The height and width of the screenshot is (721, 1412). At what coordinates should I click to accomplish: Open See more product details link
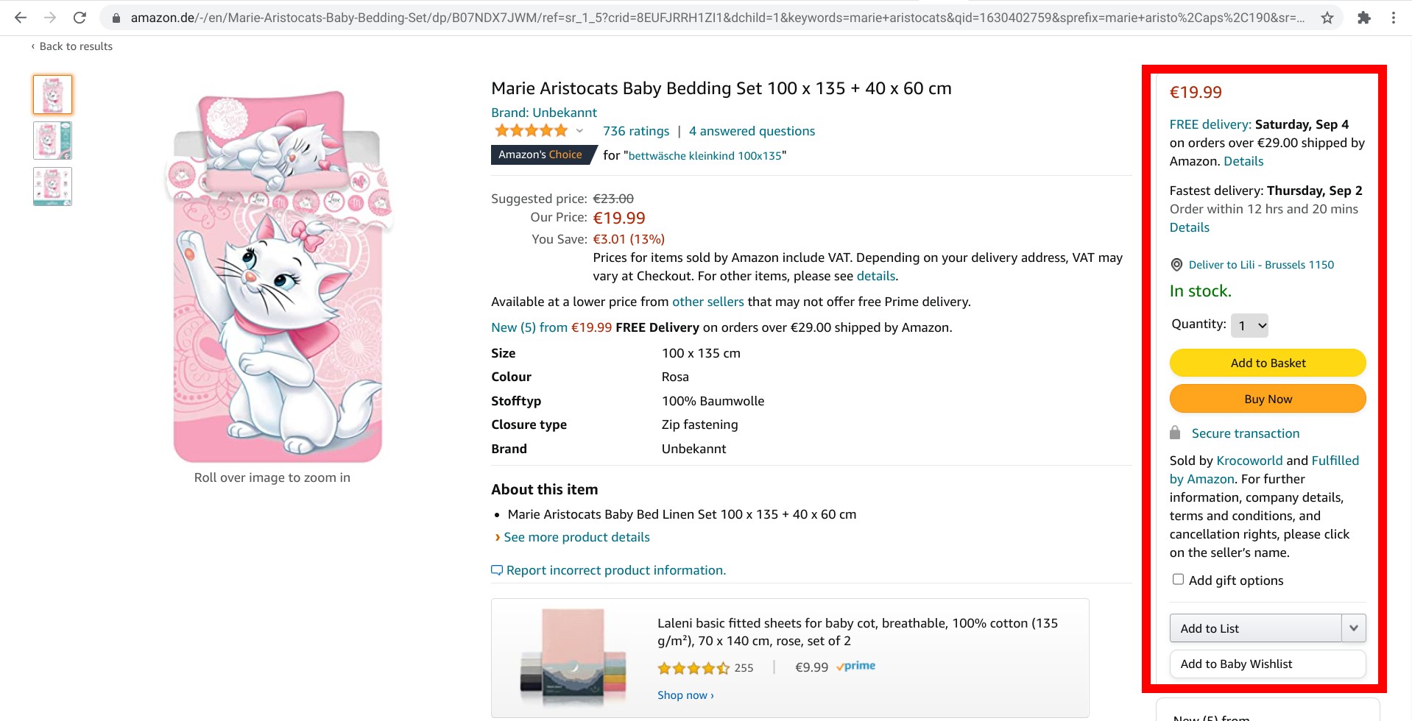click(576, 537)
